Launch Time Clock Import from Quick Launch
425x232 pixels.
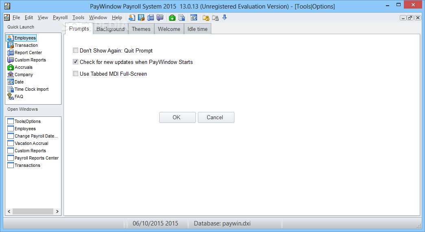click(x=28, y=89)
